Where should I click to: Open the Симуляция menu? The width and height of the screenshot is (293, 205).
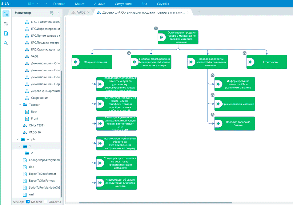[123, 4]
